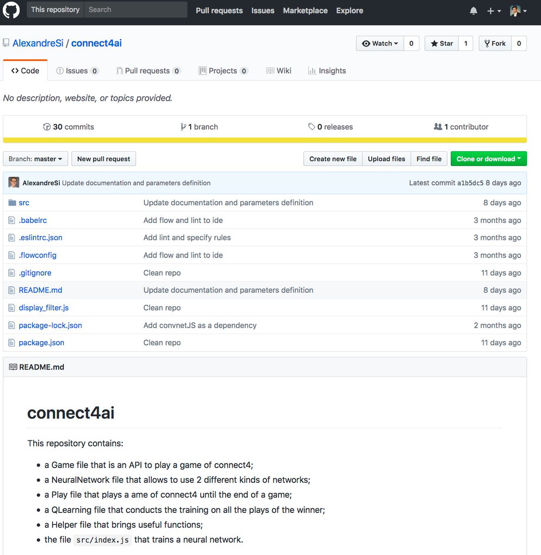Open the stargazers count 1
The height and width of the screenshot is (555, 541).
[466, 43]
